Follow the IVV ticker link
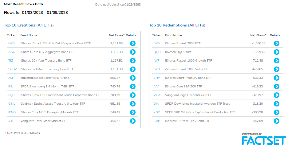 (156, 87)
